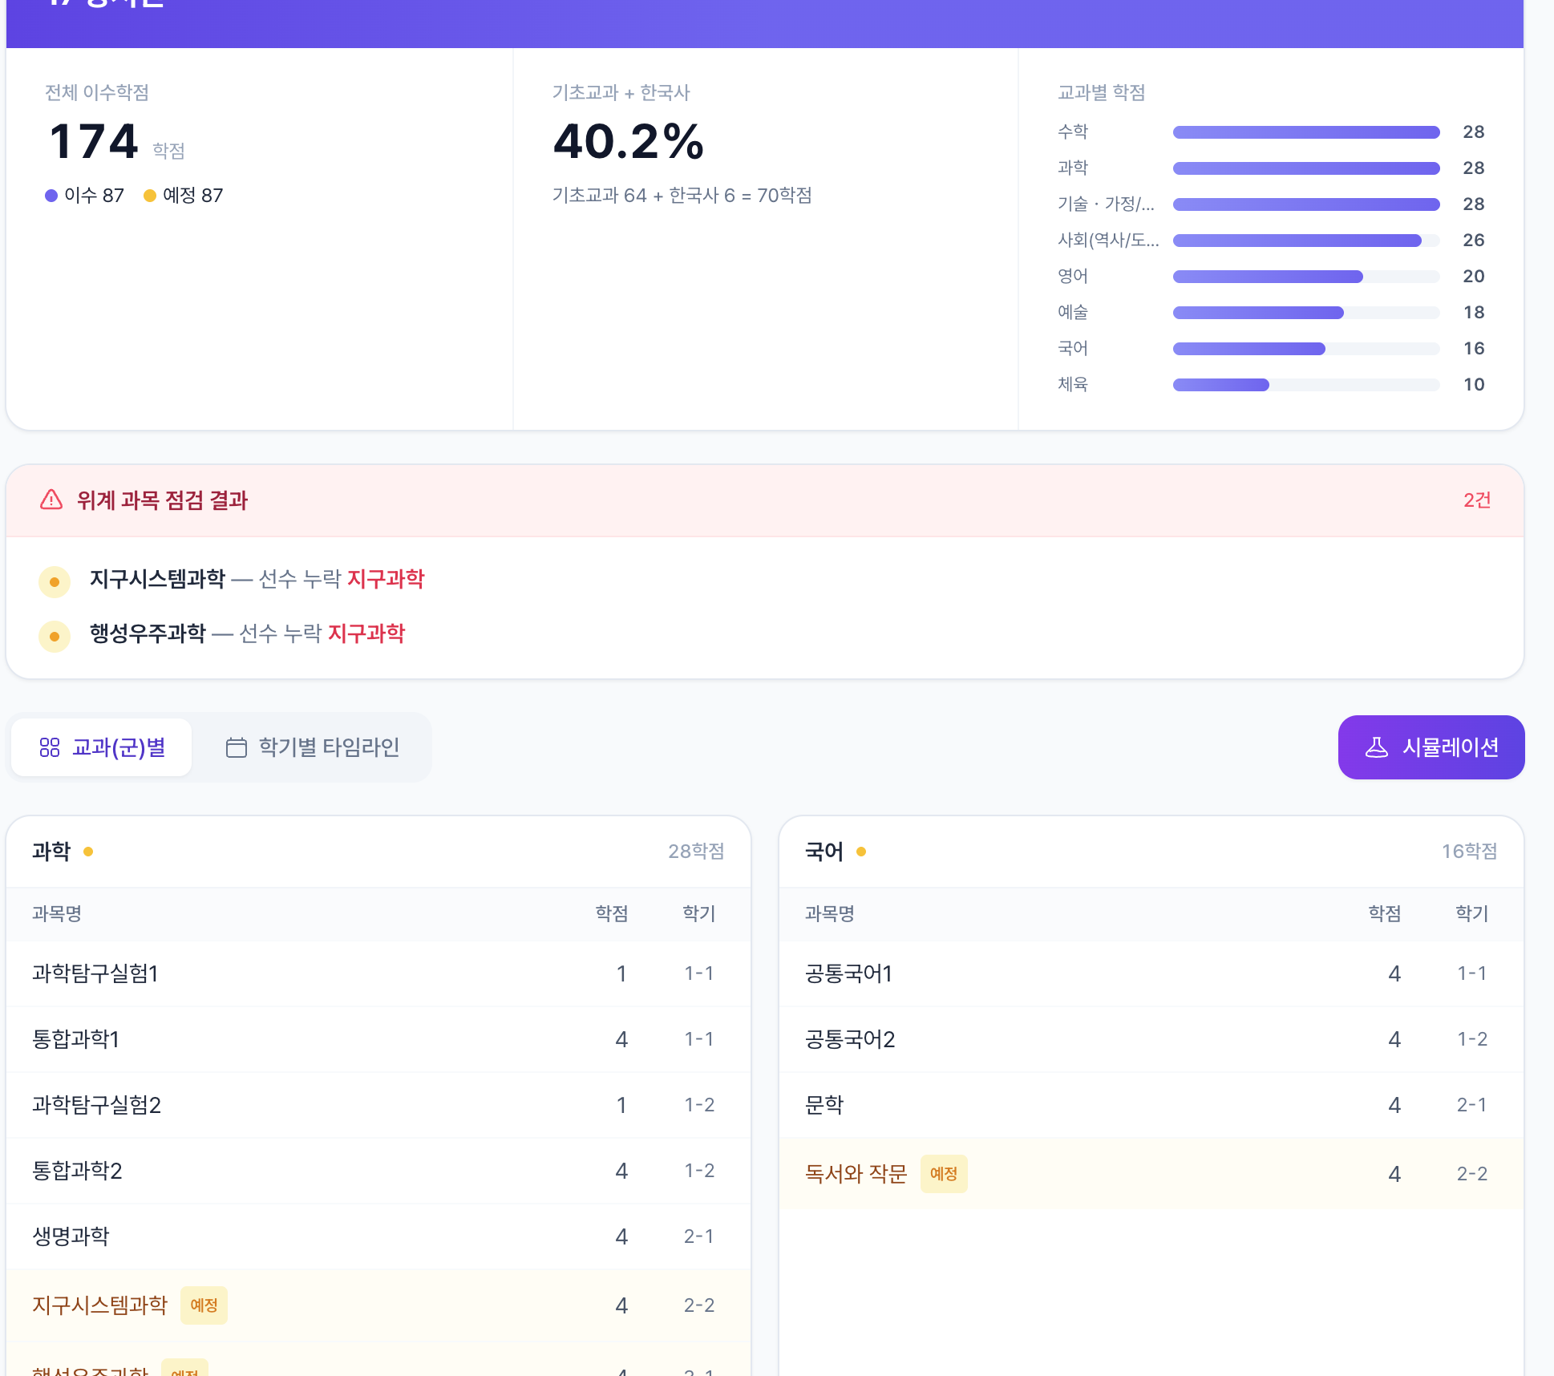The image size is (1554, 1376).
Task: Select the 통합과학2 row
Action: click(378, 1171)
